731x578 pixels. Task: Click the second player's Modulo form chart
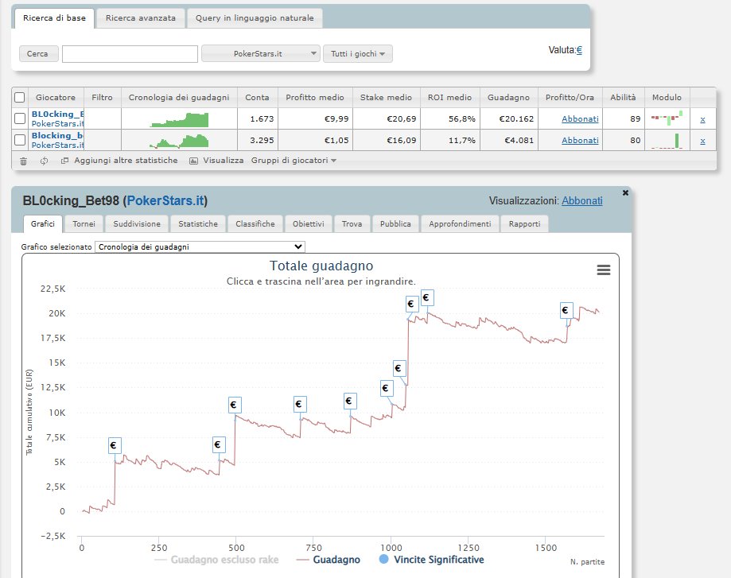click(667, 141)
